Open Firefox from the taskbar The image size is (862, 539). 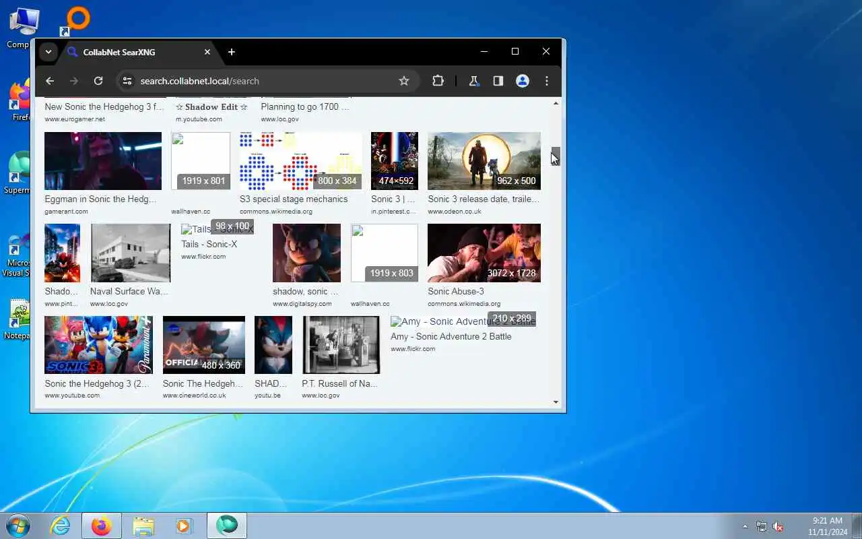pyautogui.click(x=102, y=526)
